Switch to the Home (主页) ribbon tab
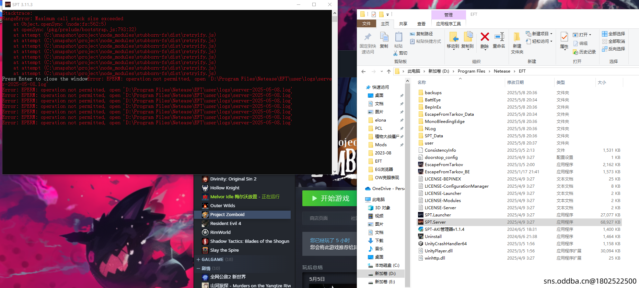This screenshot has width=639, height=288. pos(385,24)
